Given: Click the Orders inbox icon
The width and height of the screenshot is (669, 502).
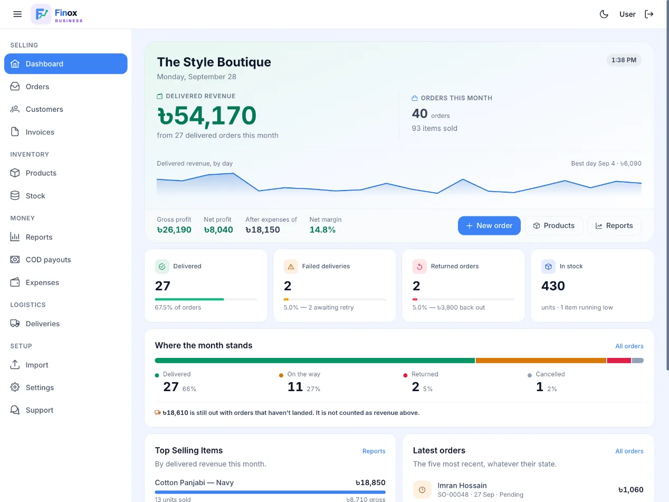Looking at the screenshot, I should click(x=15, y=87).
